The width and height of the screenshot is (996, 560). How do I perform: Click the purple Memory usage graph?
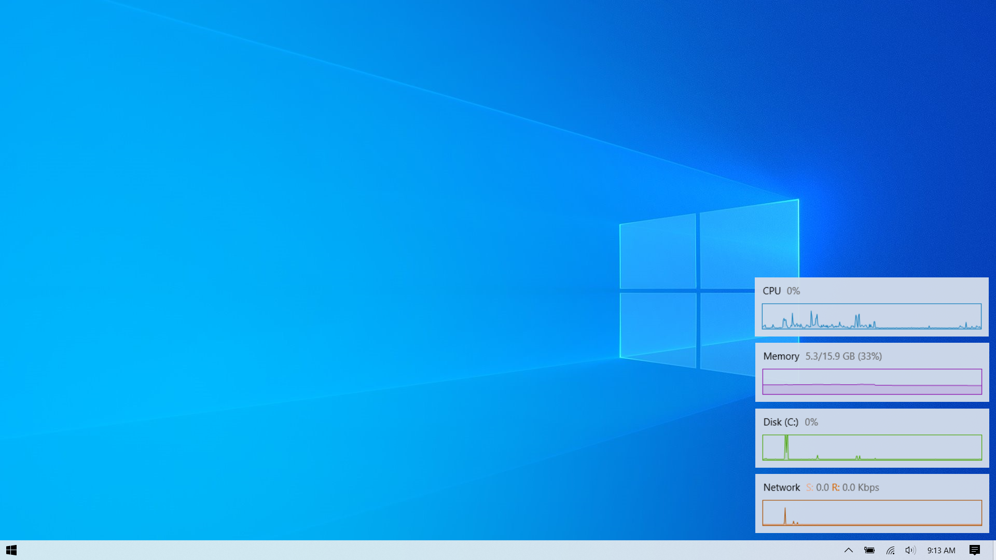pos(872,382)
